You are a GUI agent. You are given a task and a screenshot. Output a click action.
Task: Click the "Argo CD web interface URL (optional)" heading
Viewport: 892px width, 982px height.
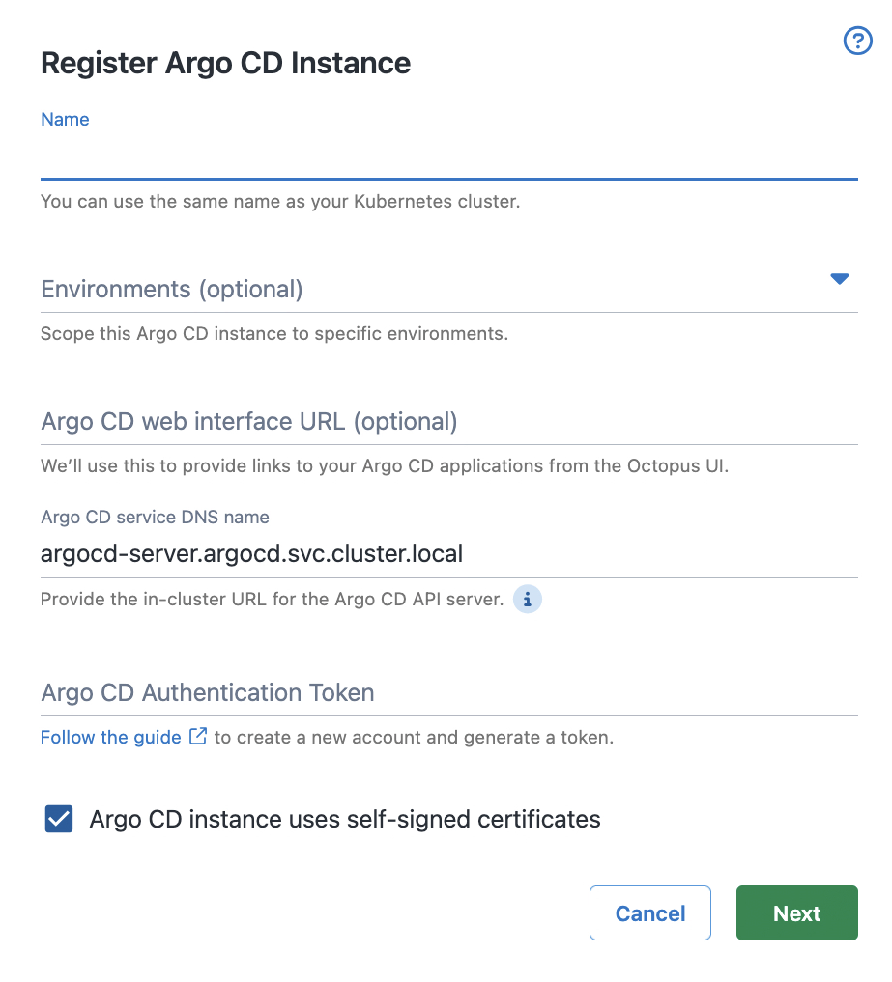coord(249,421)
